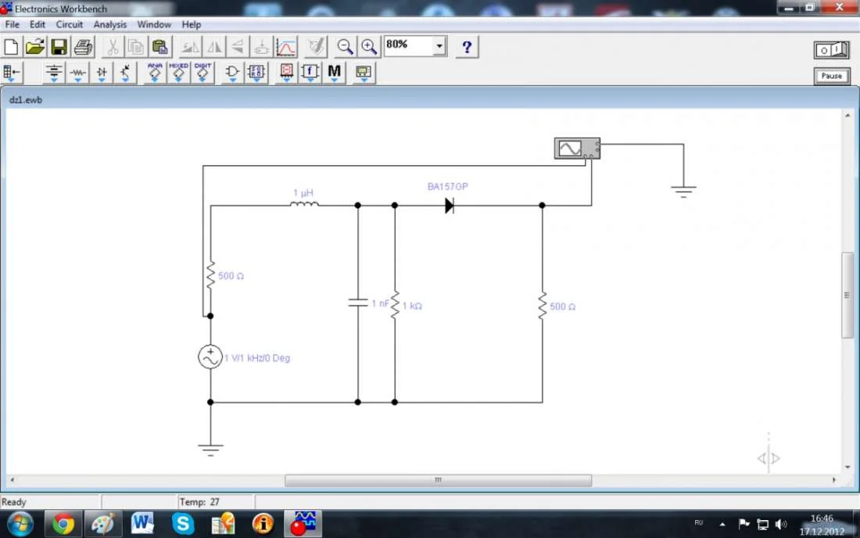
Task: Select the ground symbol below the AC source
Action: [210, 450]
